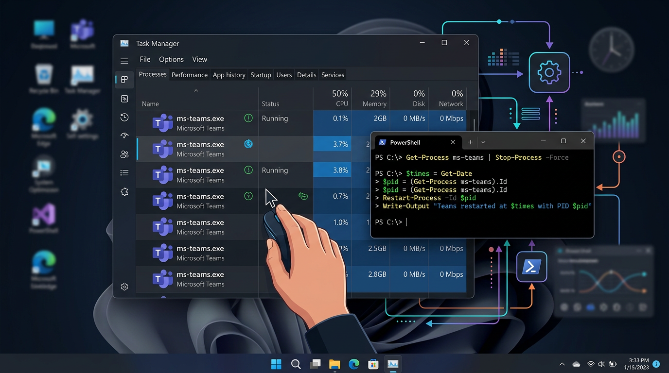Open the Windows Start button on the taskbar

click(x=276, y=364)
